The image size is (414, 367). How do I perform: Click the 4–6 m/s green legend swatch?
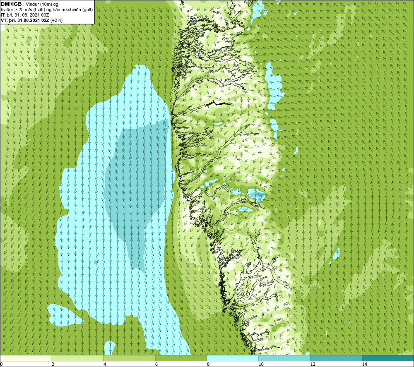129,358
